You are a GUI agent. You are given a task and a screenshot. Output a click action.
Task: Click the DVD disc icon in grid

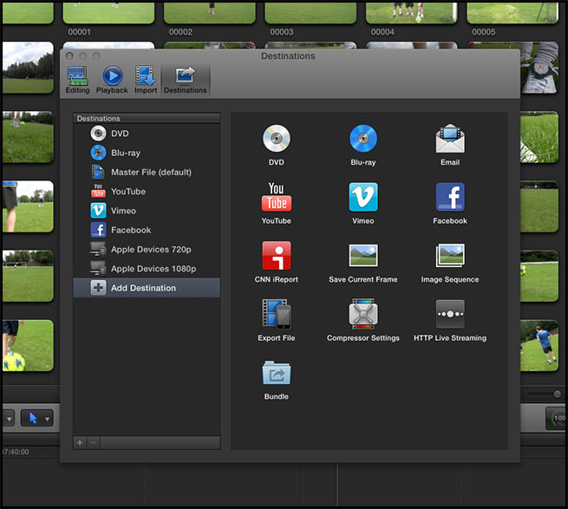point(277,139)
